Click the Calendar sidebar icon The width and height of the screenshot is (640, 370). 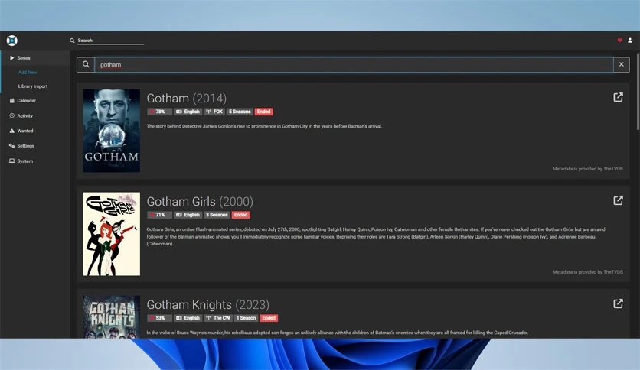click(x=11, y=101)
